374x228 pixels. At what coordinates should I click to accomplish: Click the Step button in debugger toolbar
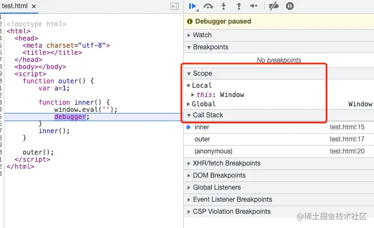pos(254,6)
